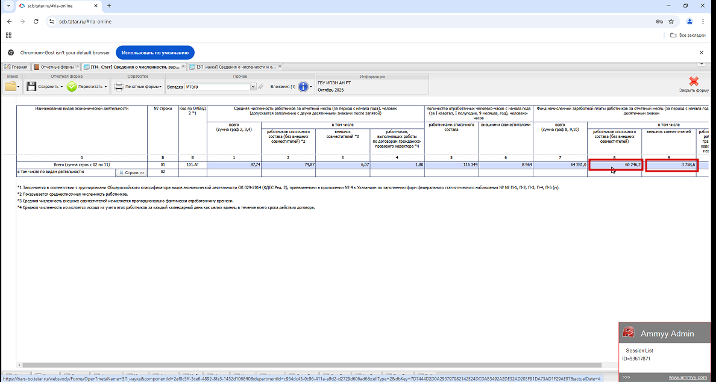
Task: Expand the Печатные формы dropdown arrow
Action: click(x=161, y=86)
